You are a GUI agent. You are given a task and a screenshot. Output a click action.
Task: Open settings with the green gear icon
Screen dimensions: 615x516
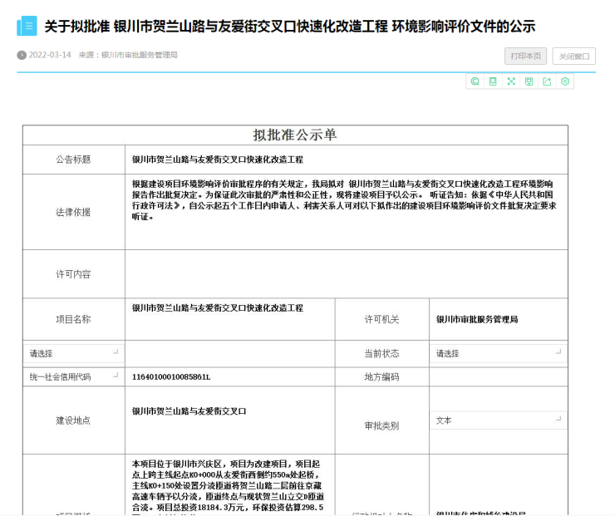pyautogui.click(x=565, y=81)
